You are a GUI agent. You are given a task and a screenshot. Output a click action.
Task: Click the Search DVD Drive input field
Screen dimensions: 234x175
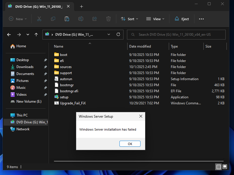coord(176,35)
